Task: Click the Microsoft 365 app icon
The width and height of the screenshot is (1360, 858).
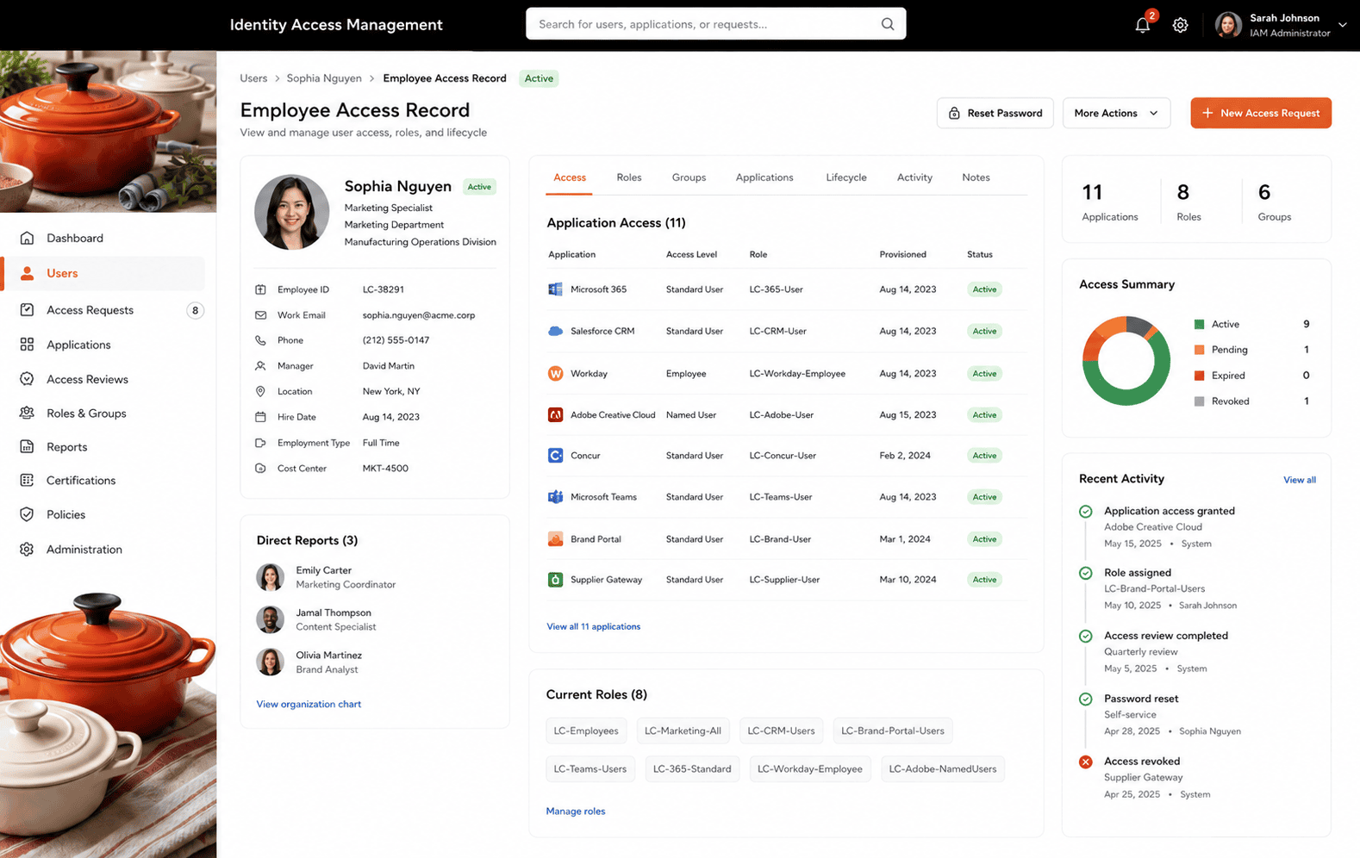Action: click(x=555, y=289)
